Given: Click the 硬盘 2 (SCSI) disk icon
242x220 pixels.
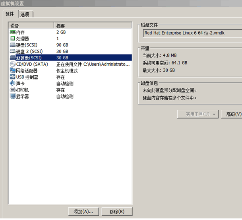Looking at the screenshot, I should (13, 51).
